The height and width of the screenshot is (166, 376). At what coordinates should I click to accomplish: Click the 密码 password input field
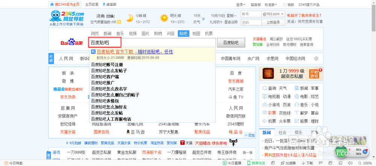tap(251, 22)
